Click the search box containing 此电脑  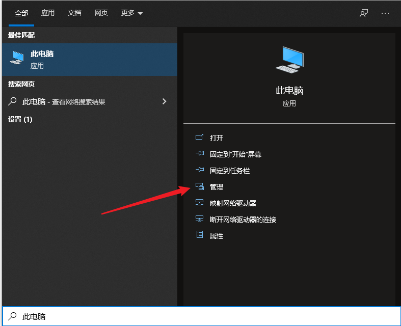(x=201, y=316)
